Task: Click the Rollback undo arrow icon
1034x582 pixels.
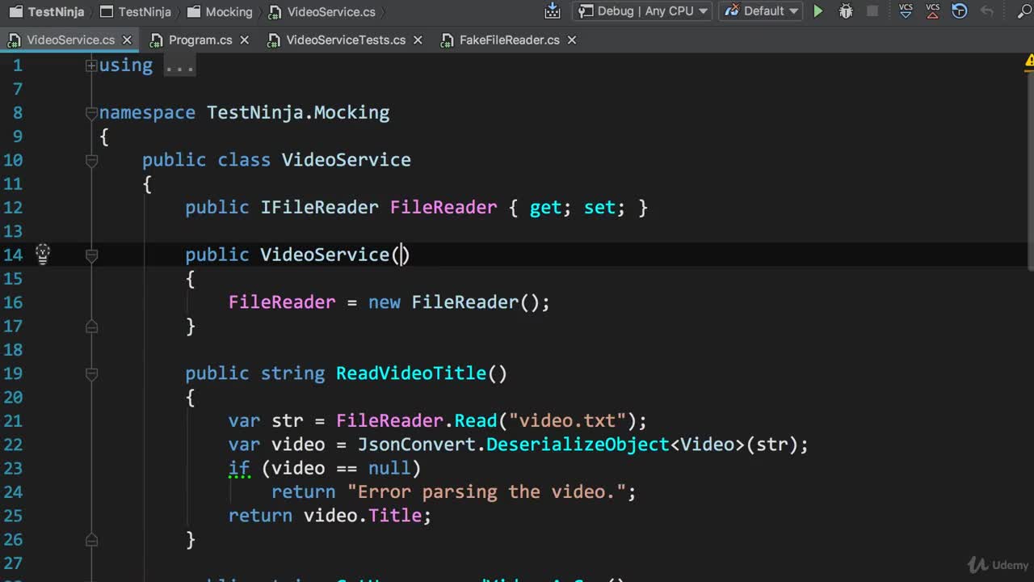Action: [986, 11]
